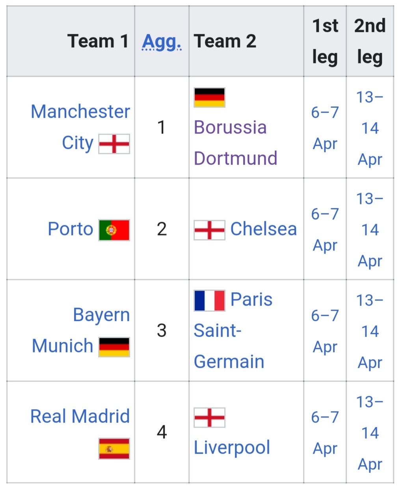Click 6–7 Apr first leg for Porto
404x495 pixels.
coord(325,230)
